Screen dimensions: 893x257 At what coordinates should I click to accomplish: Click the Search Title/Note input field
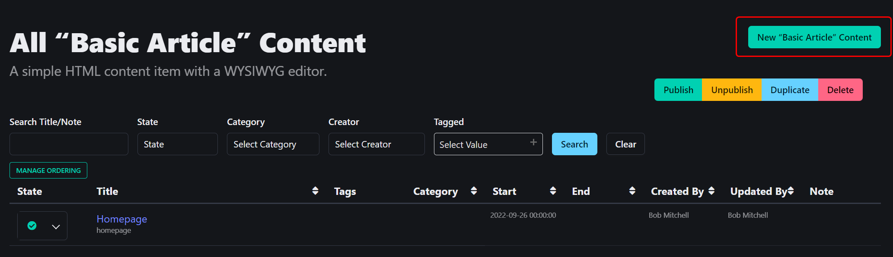tap(69, 144)
